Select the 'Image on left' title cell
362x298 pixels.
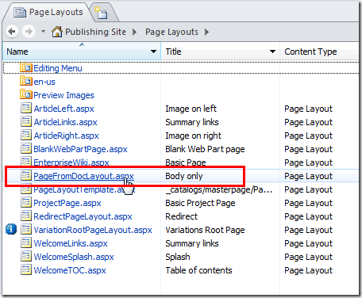point(191,109)
